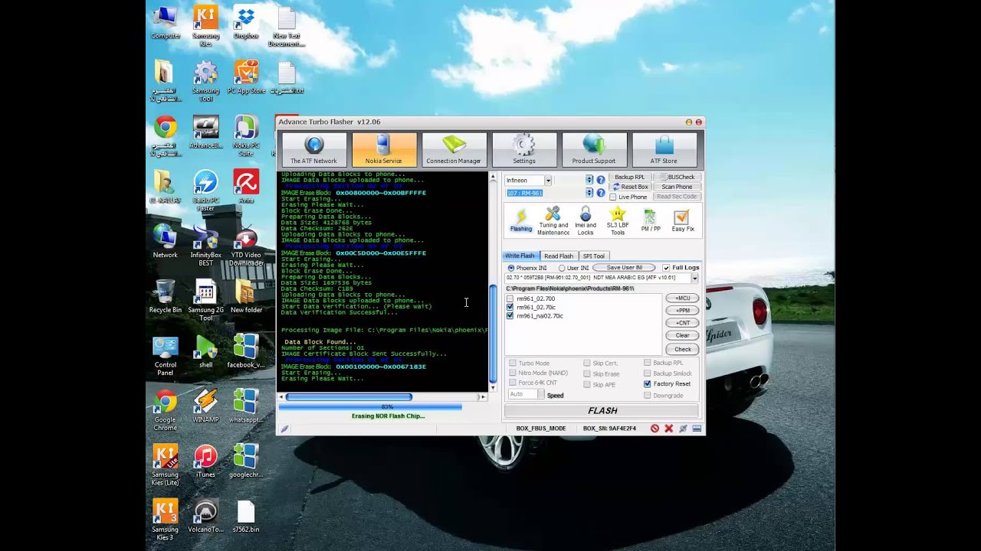Viewport: 981px width, 551px height.
Task: Open Product Support globe
Action: click(594, 150)
